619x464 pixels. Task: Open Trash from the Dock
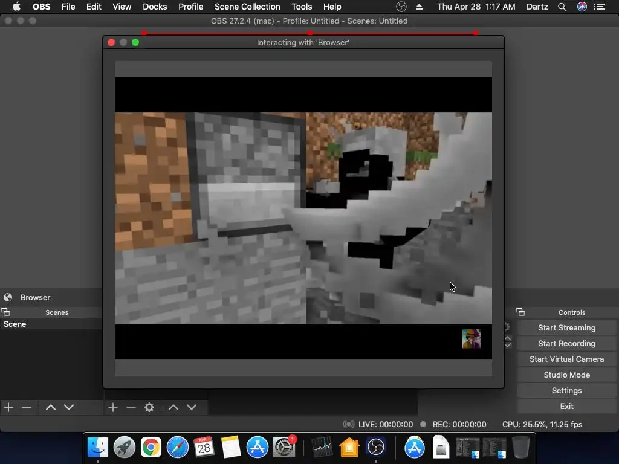pyautogui.click(x=520, y=447)
